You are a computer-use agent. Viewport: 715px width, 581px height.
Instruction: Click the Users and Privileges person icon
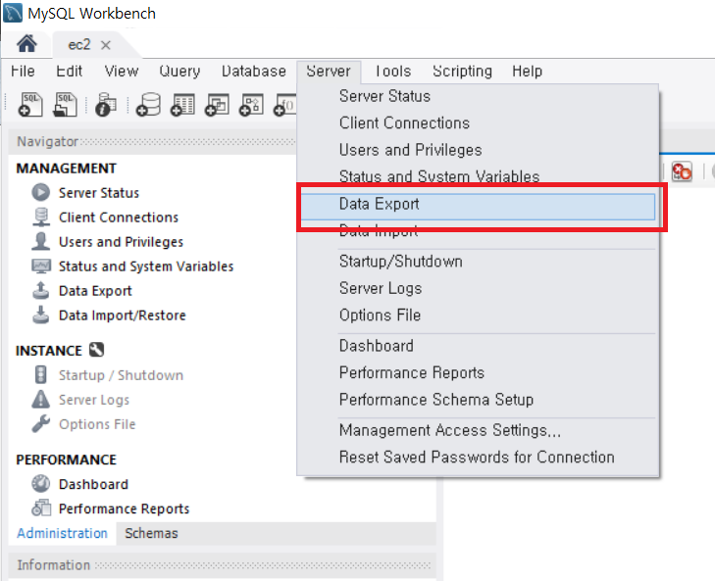(x=40, y=241)
